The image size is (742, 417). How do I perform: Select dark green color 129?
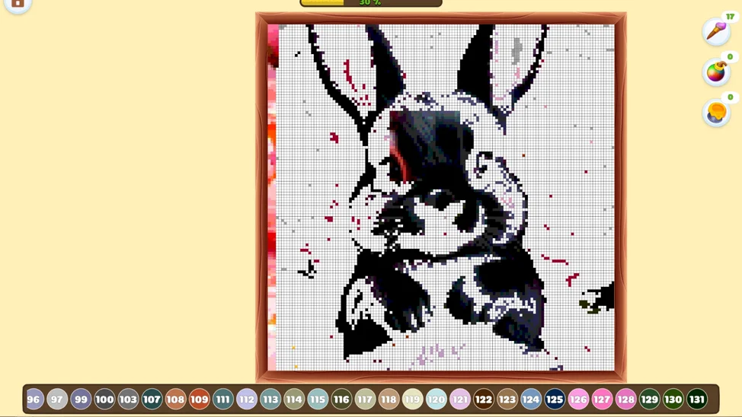(649, 399)
